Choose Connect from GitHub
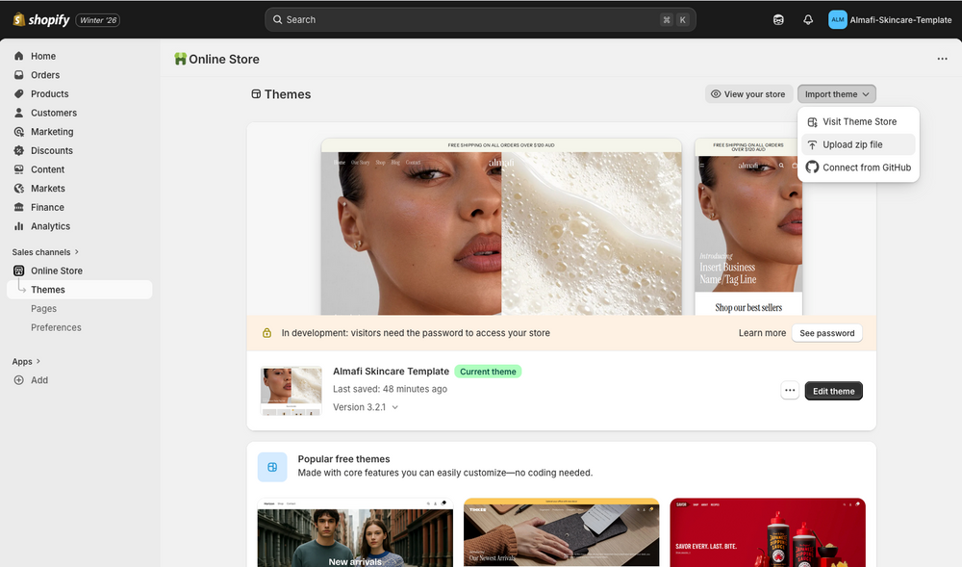 (866, 168)
